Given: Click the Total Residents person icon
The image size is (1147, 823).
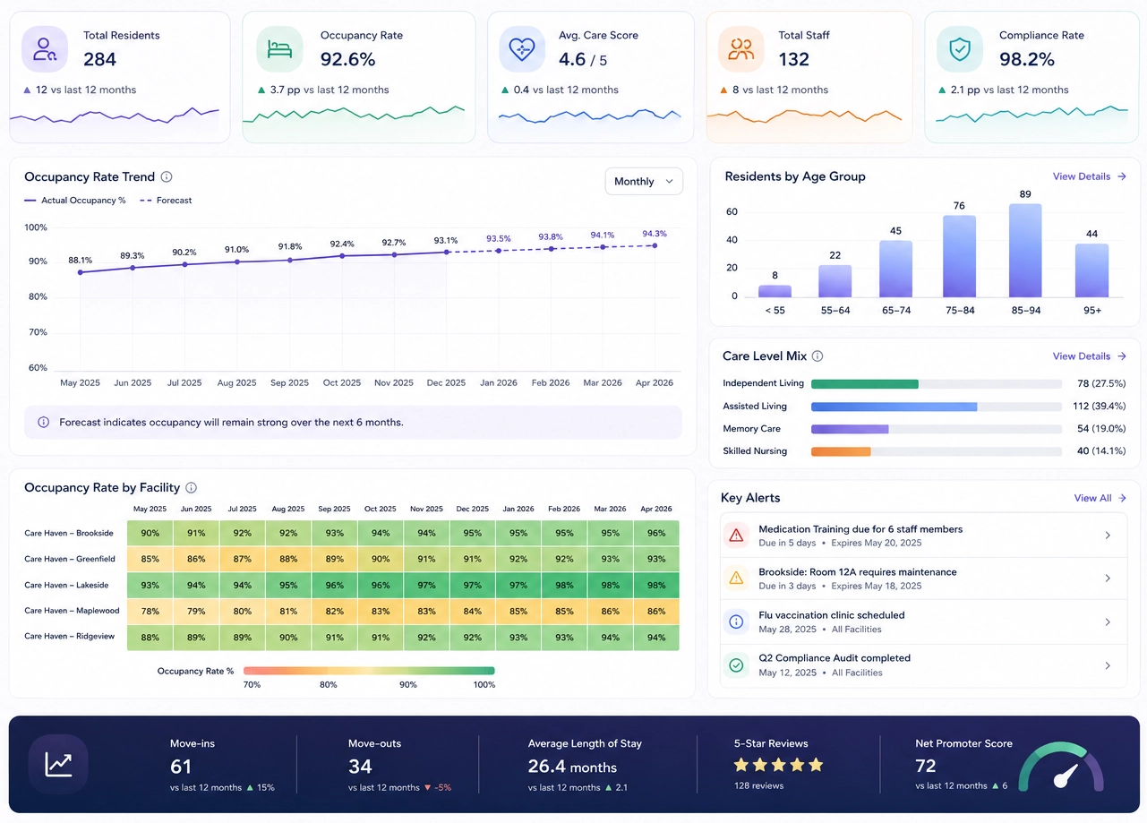Looking at the screenshot, I should 45,49.
